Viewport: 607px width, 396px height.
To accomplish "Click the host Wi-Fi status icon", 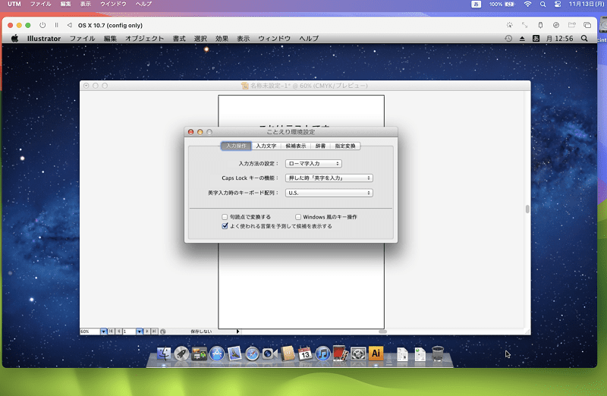I will [x=527, y=5].
